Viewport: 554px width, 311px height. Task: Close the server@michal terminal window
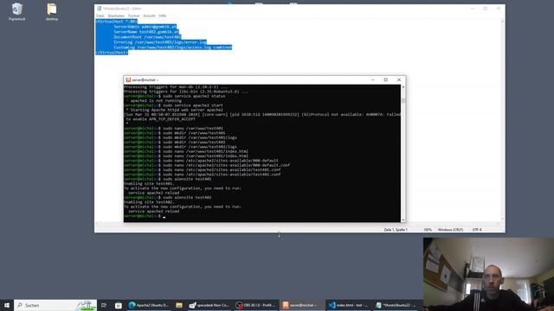tap(399, 80)
